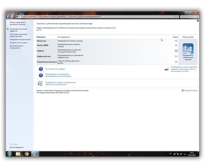Open Настройка параметров индексирования
Viewport: 205px width, 168px height.
(19, 35)
